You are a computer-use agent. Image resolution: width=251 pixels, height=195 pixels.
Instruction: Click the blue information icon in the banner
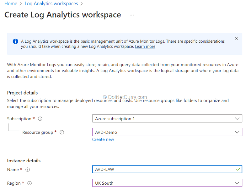click(x=15, y=41)
